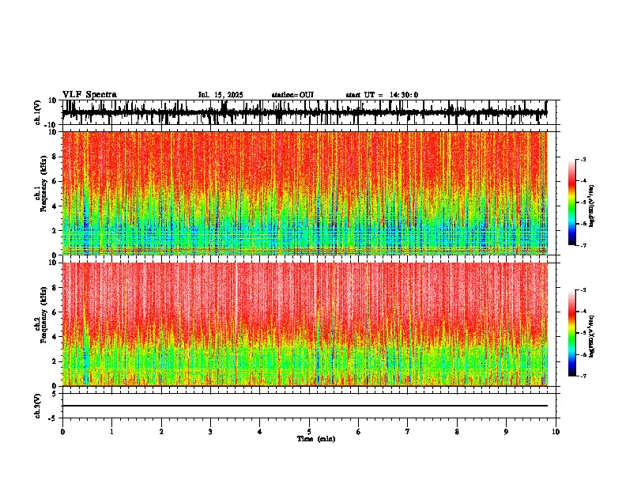The image size is (626, 484).
Task: Click the "station=OUJ" header label
Action: click(292, 95)
